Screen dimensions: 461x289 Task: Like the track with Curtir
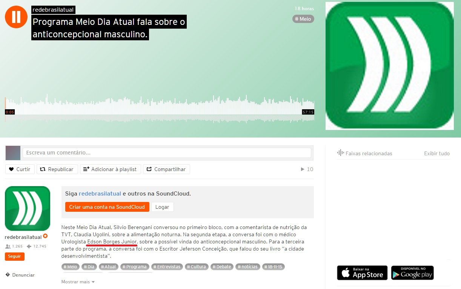tap(20, 169)
